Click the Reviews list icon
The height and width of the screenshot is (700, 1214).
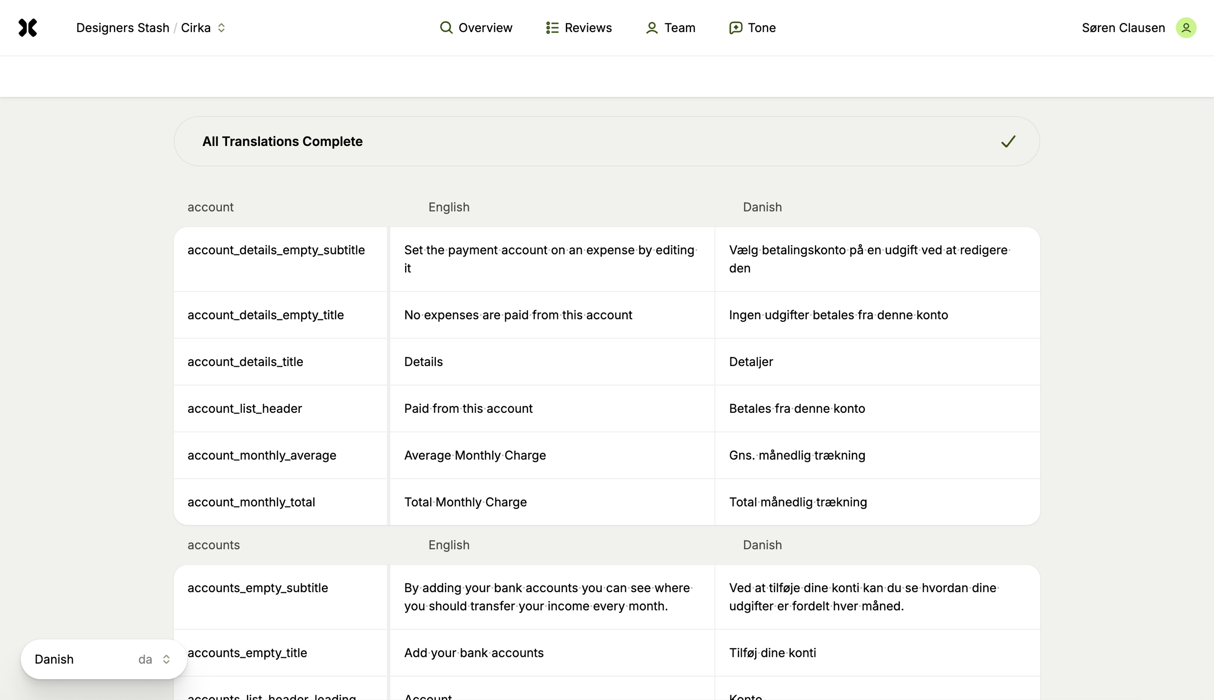[552, 28]
